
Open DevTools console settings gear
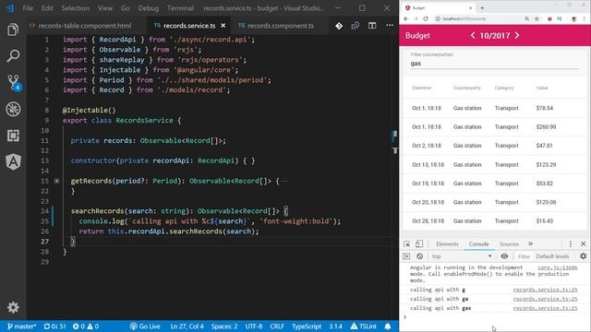pyautogui.click(x=583, y=256)
